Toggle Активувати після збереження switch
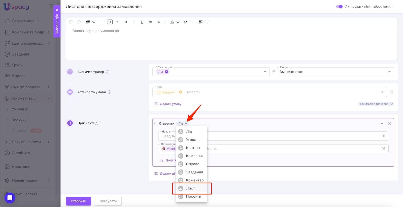The height and width of the screenshot is (207, 403). (339, 7)
